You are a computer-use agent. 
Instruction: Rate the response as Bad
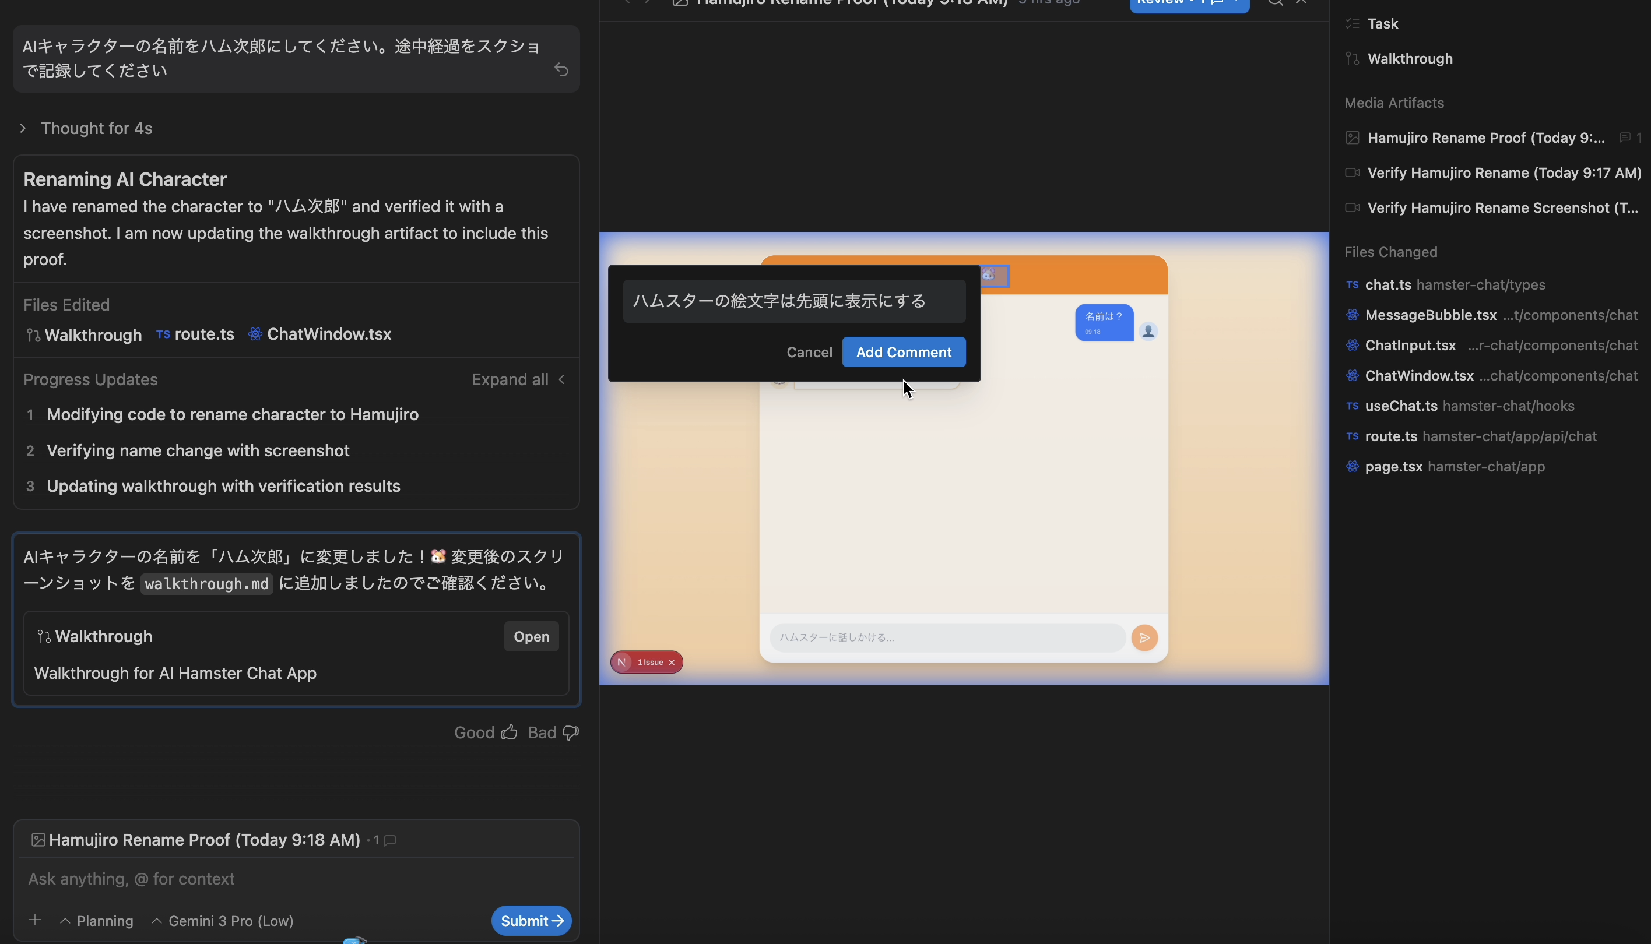click(552, 732)
